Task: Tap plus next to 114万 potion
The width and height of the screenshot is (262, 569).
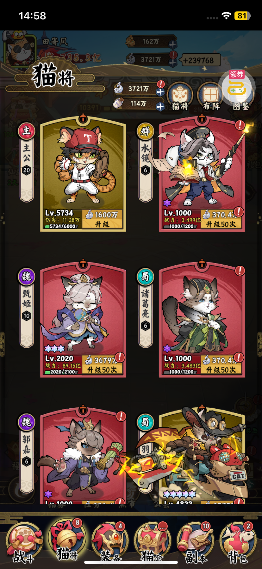Action: [x=160, y=107]
